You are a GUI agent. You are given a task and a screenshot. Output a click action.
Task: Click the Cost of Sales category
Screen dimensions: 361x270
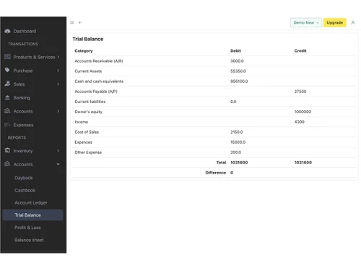tap(87, 132)
